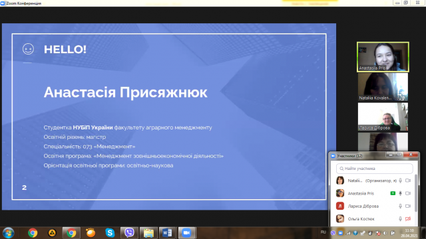The width and height of the screenshot is (426, 239).
Task: Click RU language indicator in system tray
Action: pos(323,232)
